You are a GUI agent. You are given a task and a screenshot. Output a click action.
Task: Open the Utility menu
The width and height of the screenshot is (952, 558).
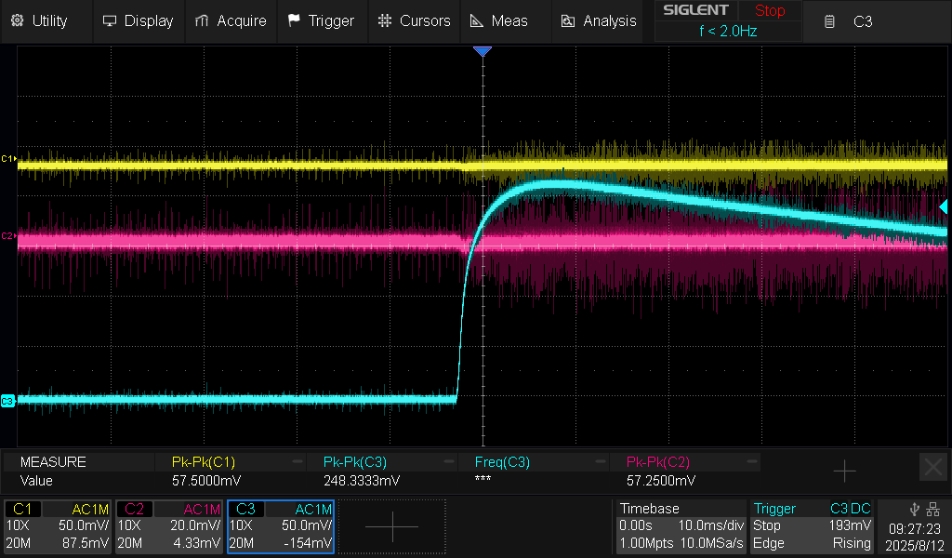coord(40,20)
